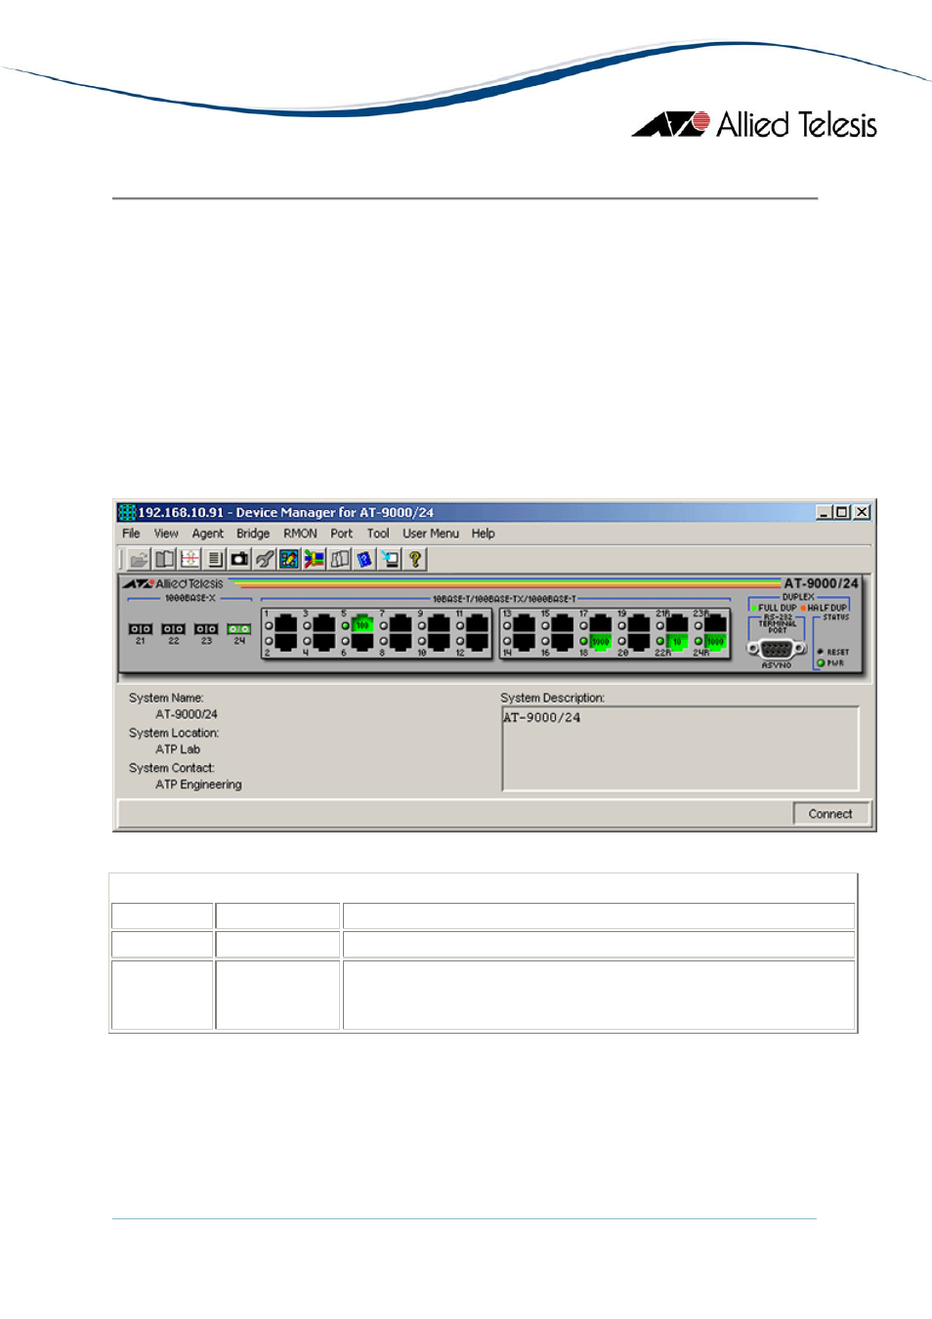Image resolution: width=932 pixels, height=1319 pixels.
Task: Select copper port 14 jack
Action: [x=525, y=641]
